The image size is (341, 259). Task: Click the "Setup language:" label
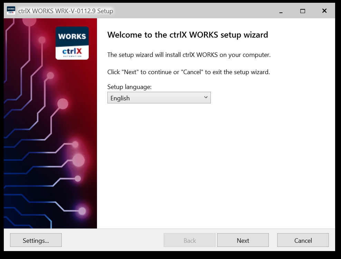point(129,87)
